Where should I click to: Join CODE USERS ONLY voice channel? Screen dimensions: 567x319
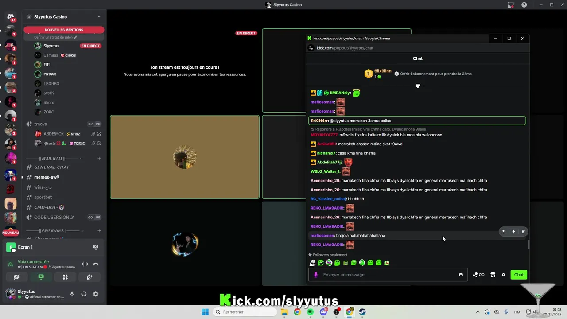[x=64, y=218]
